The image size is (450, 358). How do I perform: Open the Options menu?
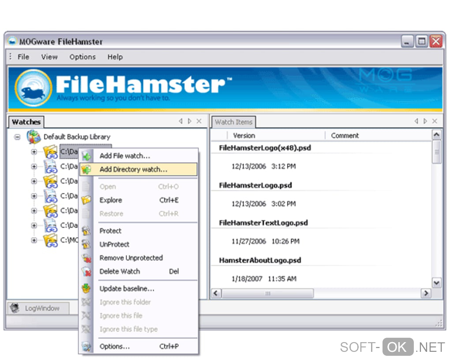(x=82, y=57)
